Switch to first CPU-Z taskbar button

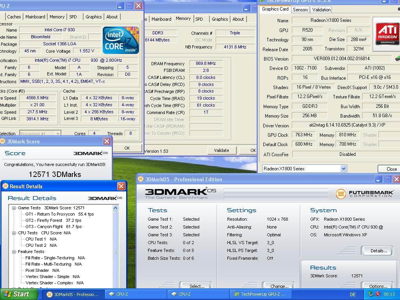135,295
